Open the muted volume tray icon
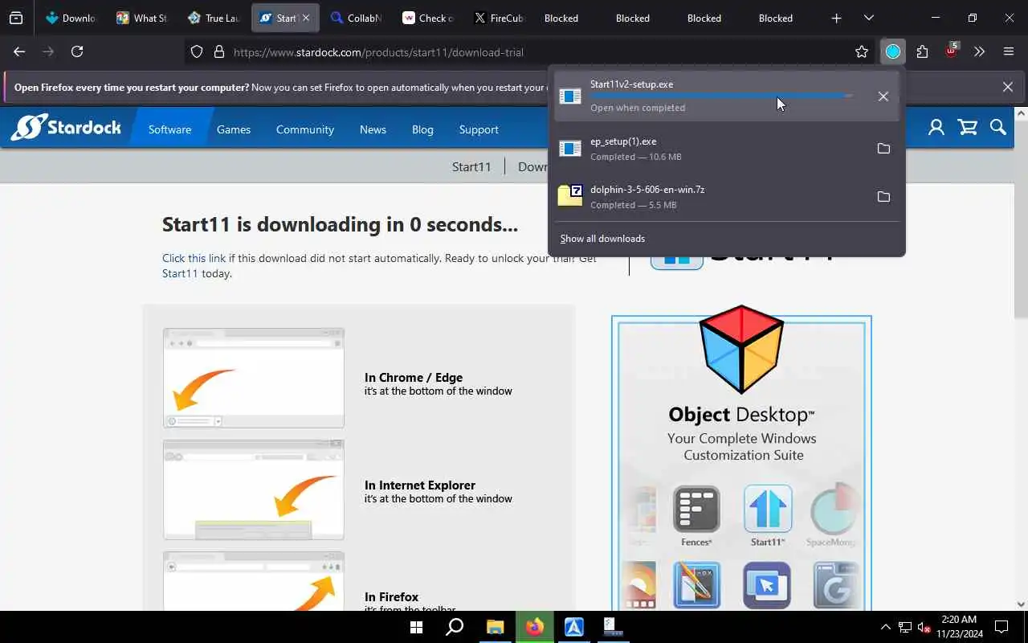Screen dimensions: 1028x643 (x=924, y=627)
